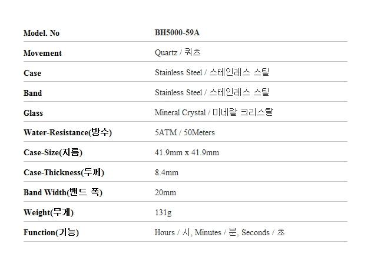The height and width of the screenshot is (267, 371).
Task: Select the 131g weight value
Action: [163, 213]
